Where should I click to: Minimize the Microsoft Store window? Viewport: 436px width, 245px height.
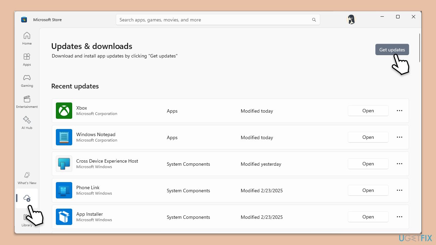coord(382,17)
